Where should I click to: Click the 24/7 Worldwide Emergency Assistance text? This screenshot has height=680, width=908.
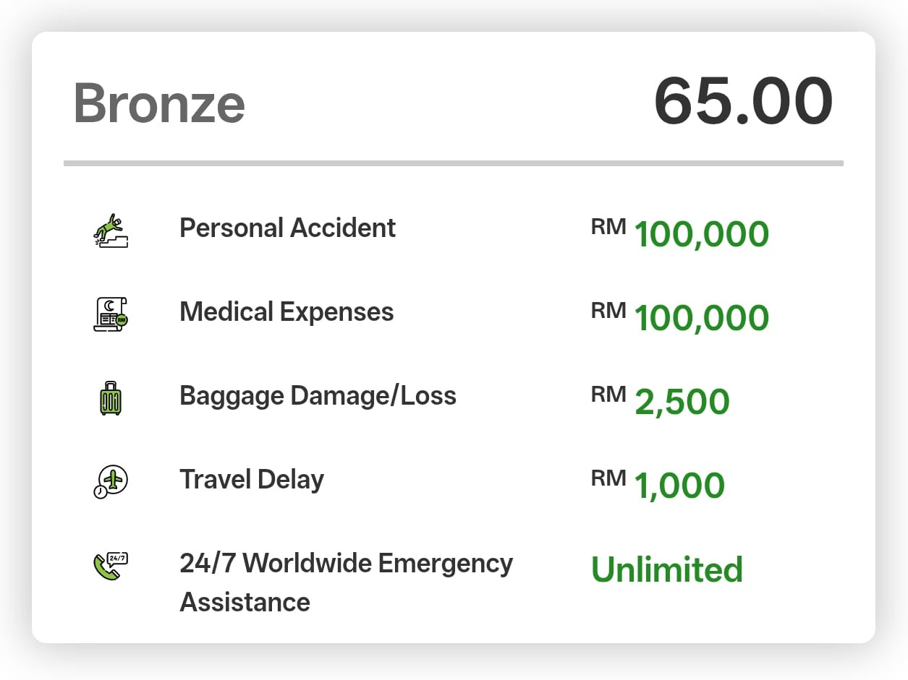pos(346,582)
